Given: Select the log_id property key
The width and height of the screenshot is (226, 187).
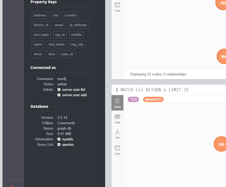Looking at the screenshot, I should 60,35.
